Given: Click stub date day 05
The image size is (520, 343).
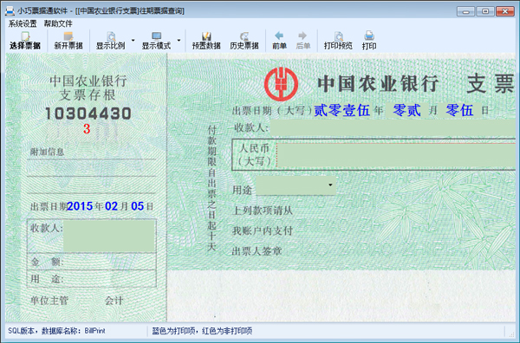Looking at the screenshot, I should [137, 206].
